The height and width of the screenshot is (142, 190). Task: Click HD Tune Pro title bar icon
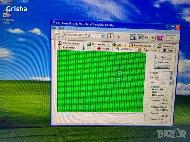[x=53, y=22]
